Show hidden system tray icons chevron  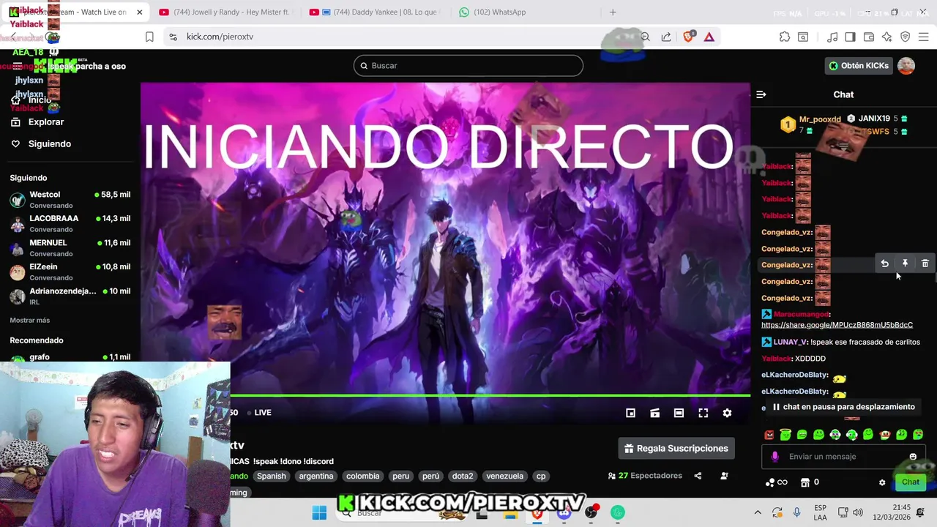[x=758, y=513]
